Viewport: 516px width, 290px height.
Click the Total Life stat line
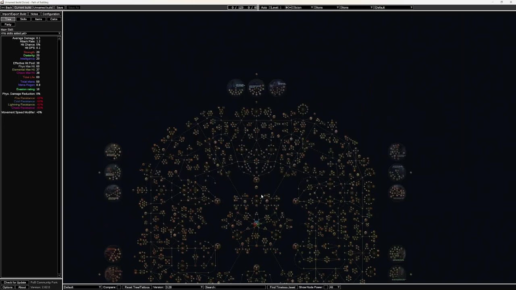click(x=31, y=77)
